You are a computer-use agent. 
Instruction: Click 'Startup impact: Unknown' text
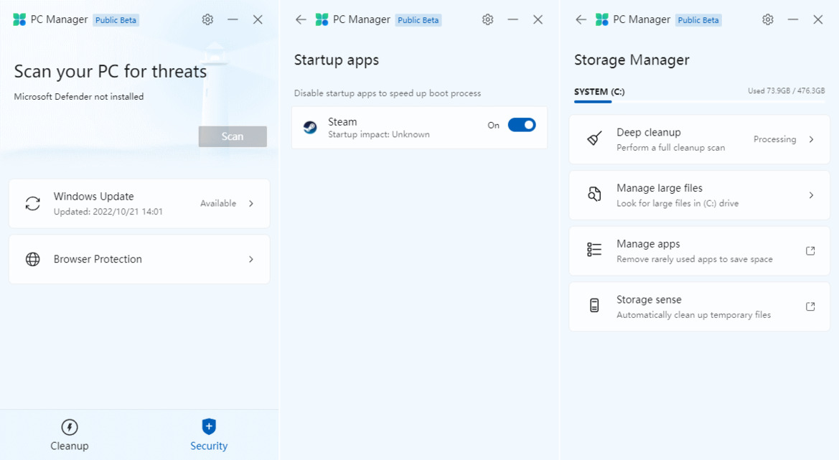point(379,134)
